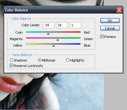Cancel the Color Balance dialog
Screen dimensions: 127x110
point(110,28)
